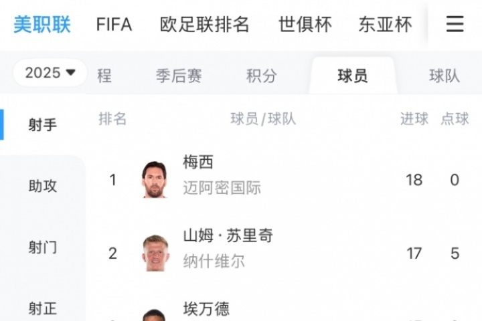
Task: Switch to the 季后赛 sub-tab
Action: pyautogui.click(x=179, y=76)
